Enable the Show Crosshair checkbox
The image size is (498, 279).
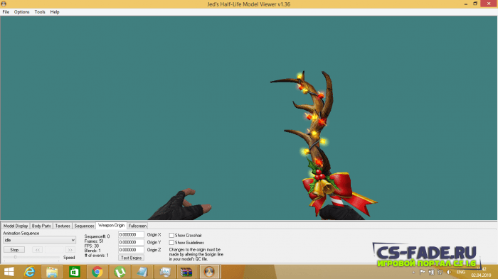(171, 235)
